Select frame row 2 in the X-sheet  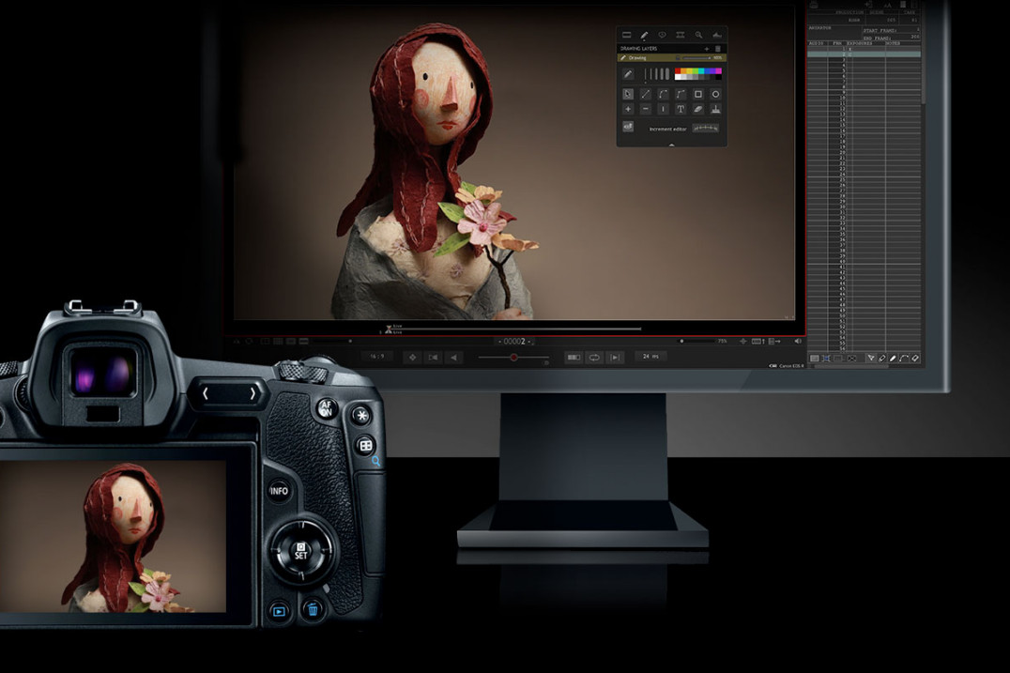click(x=864, y=54)
